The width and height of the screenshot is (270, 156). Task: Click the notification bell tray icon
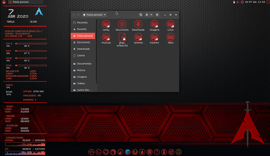pos(234,2)
